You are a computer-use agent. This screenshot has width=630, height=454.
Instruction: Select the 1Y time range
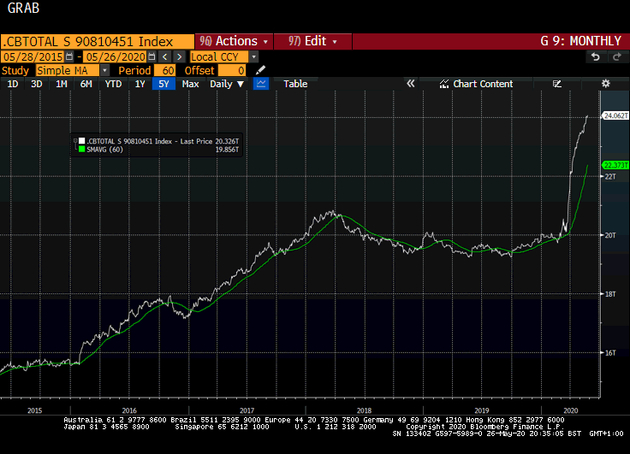coord(140,84)
